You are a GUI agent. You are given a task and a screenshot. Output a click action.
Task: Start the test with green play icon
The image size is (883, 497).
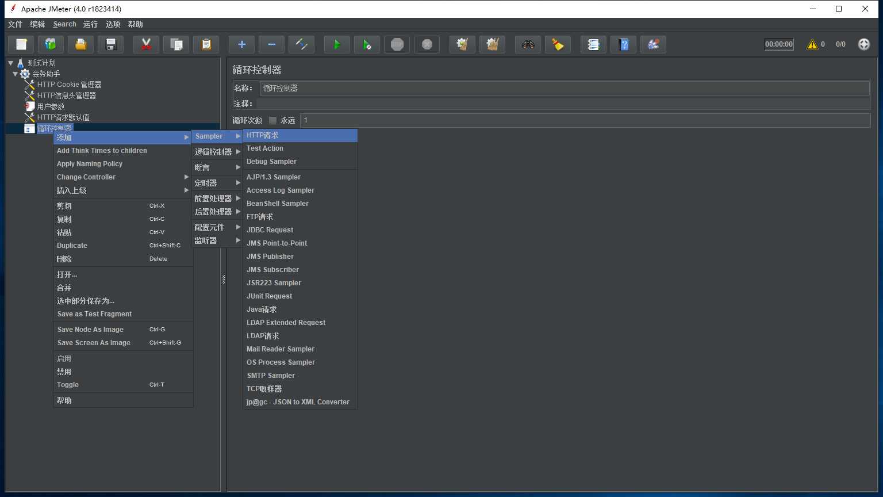337,44
